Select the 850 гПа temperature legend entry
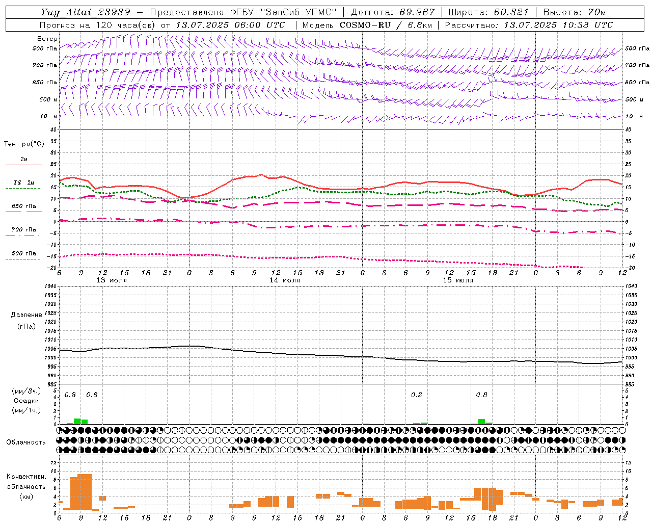 [24, 207]
